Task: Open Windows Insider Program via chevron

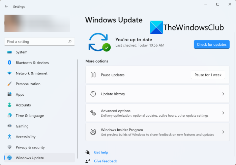Action: 223,132
